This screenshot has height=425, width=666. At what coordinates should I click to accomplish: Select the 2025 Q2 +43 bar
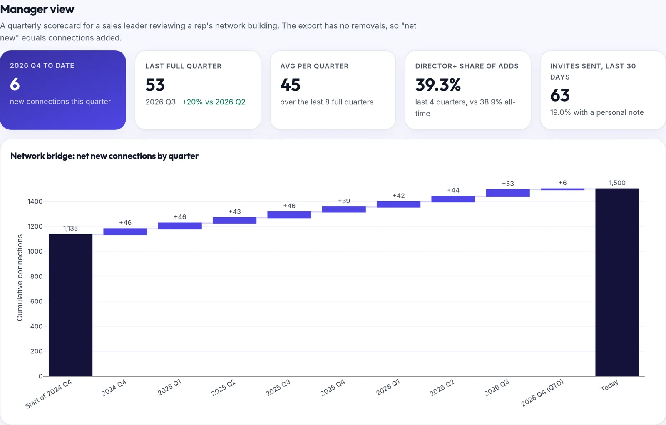tap(234, 220)
